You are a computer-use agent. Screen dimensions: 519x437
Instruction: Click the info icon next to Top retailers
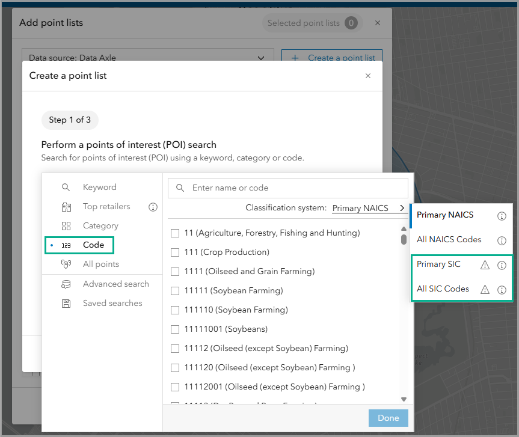coord(153,207)
